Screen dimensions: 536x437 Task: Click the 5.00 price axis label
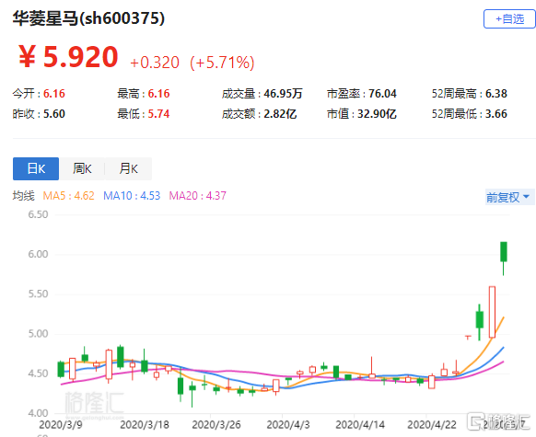[x=38, y=334]
